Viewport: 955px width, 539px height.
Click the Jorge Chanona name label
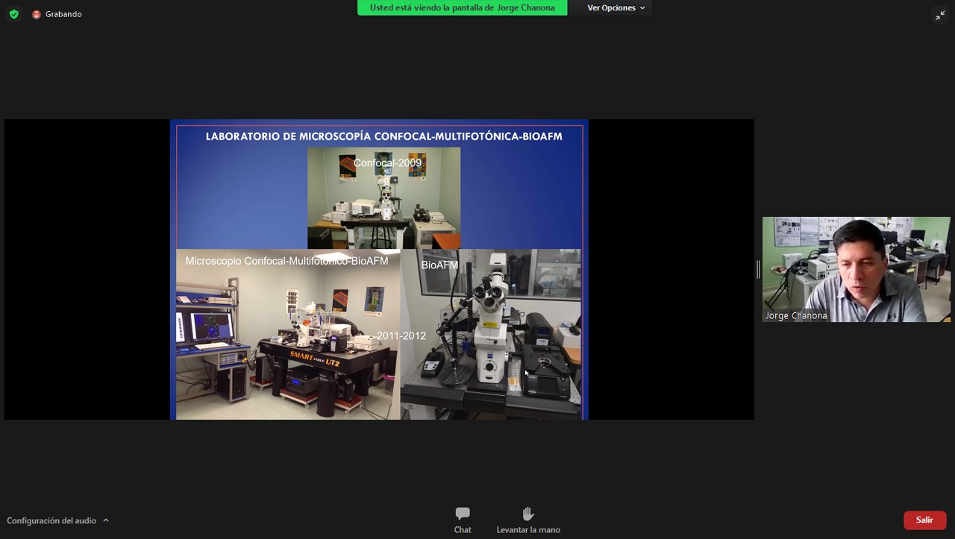pyautogui.click(x=796, y=315)
